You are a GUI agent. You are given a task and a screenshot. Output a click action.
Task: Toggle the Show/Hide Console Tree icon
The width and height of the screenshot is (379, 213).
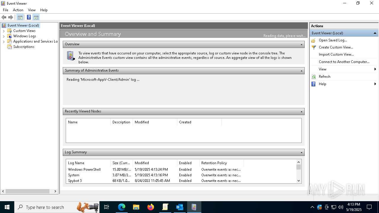pyautogui.click(x=20, y=17)
